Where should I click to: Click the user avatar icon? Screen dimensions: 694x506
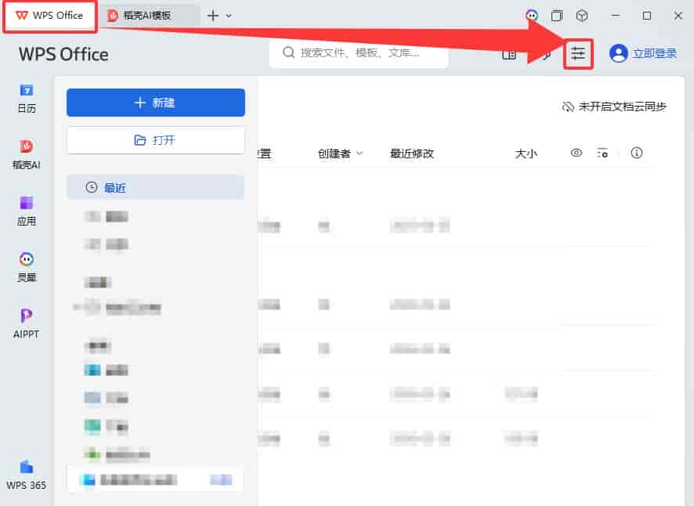pos(618,53)
